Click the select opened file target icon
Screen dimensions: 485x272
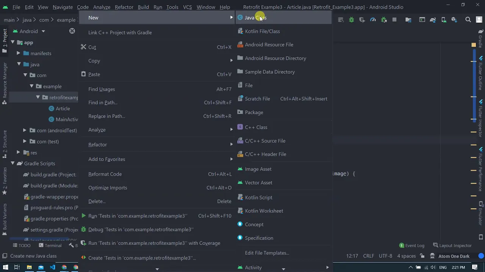coord(72,31)
